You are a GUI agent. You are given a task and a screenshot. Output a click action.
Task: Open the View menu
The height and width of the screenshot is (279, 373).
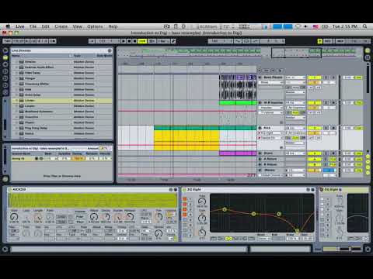[x=77, y=26]
